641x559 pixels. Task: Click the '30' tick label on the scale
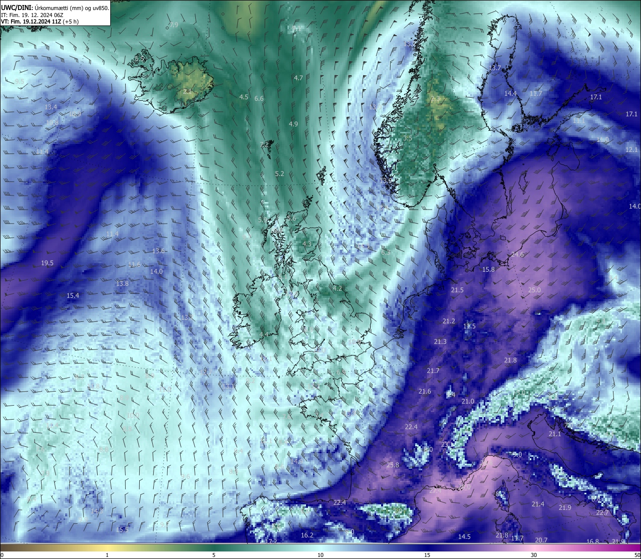[x=534, y=555]
